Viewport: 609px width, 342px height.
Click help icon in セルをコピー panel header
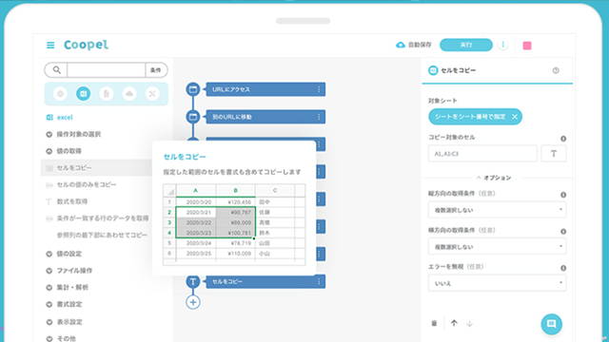tap(556, 70)
